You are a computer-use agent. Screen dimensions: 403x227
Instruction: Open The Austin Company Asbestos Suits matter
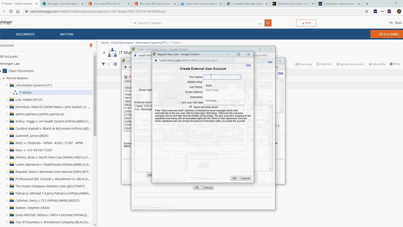pos(50,186)
